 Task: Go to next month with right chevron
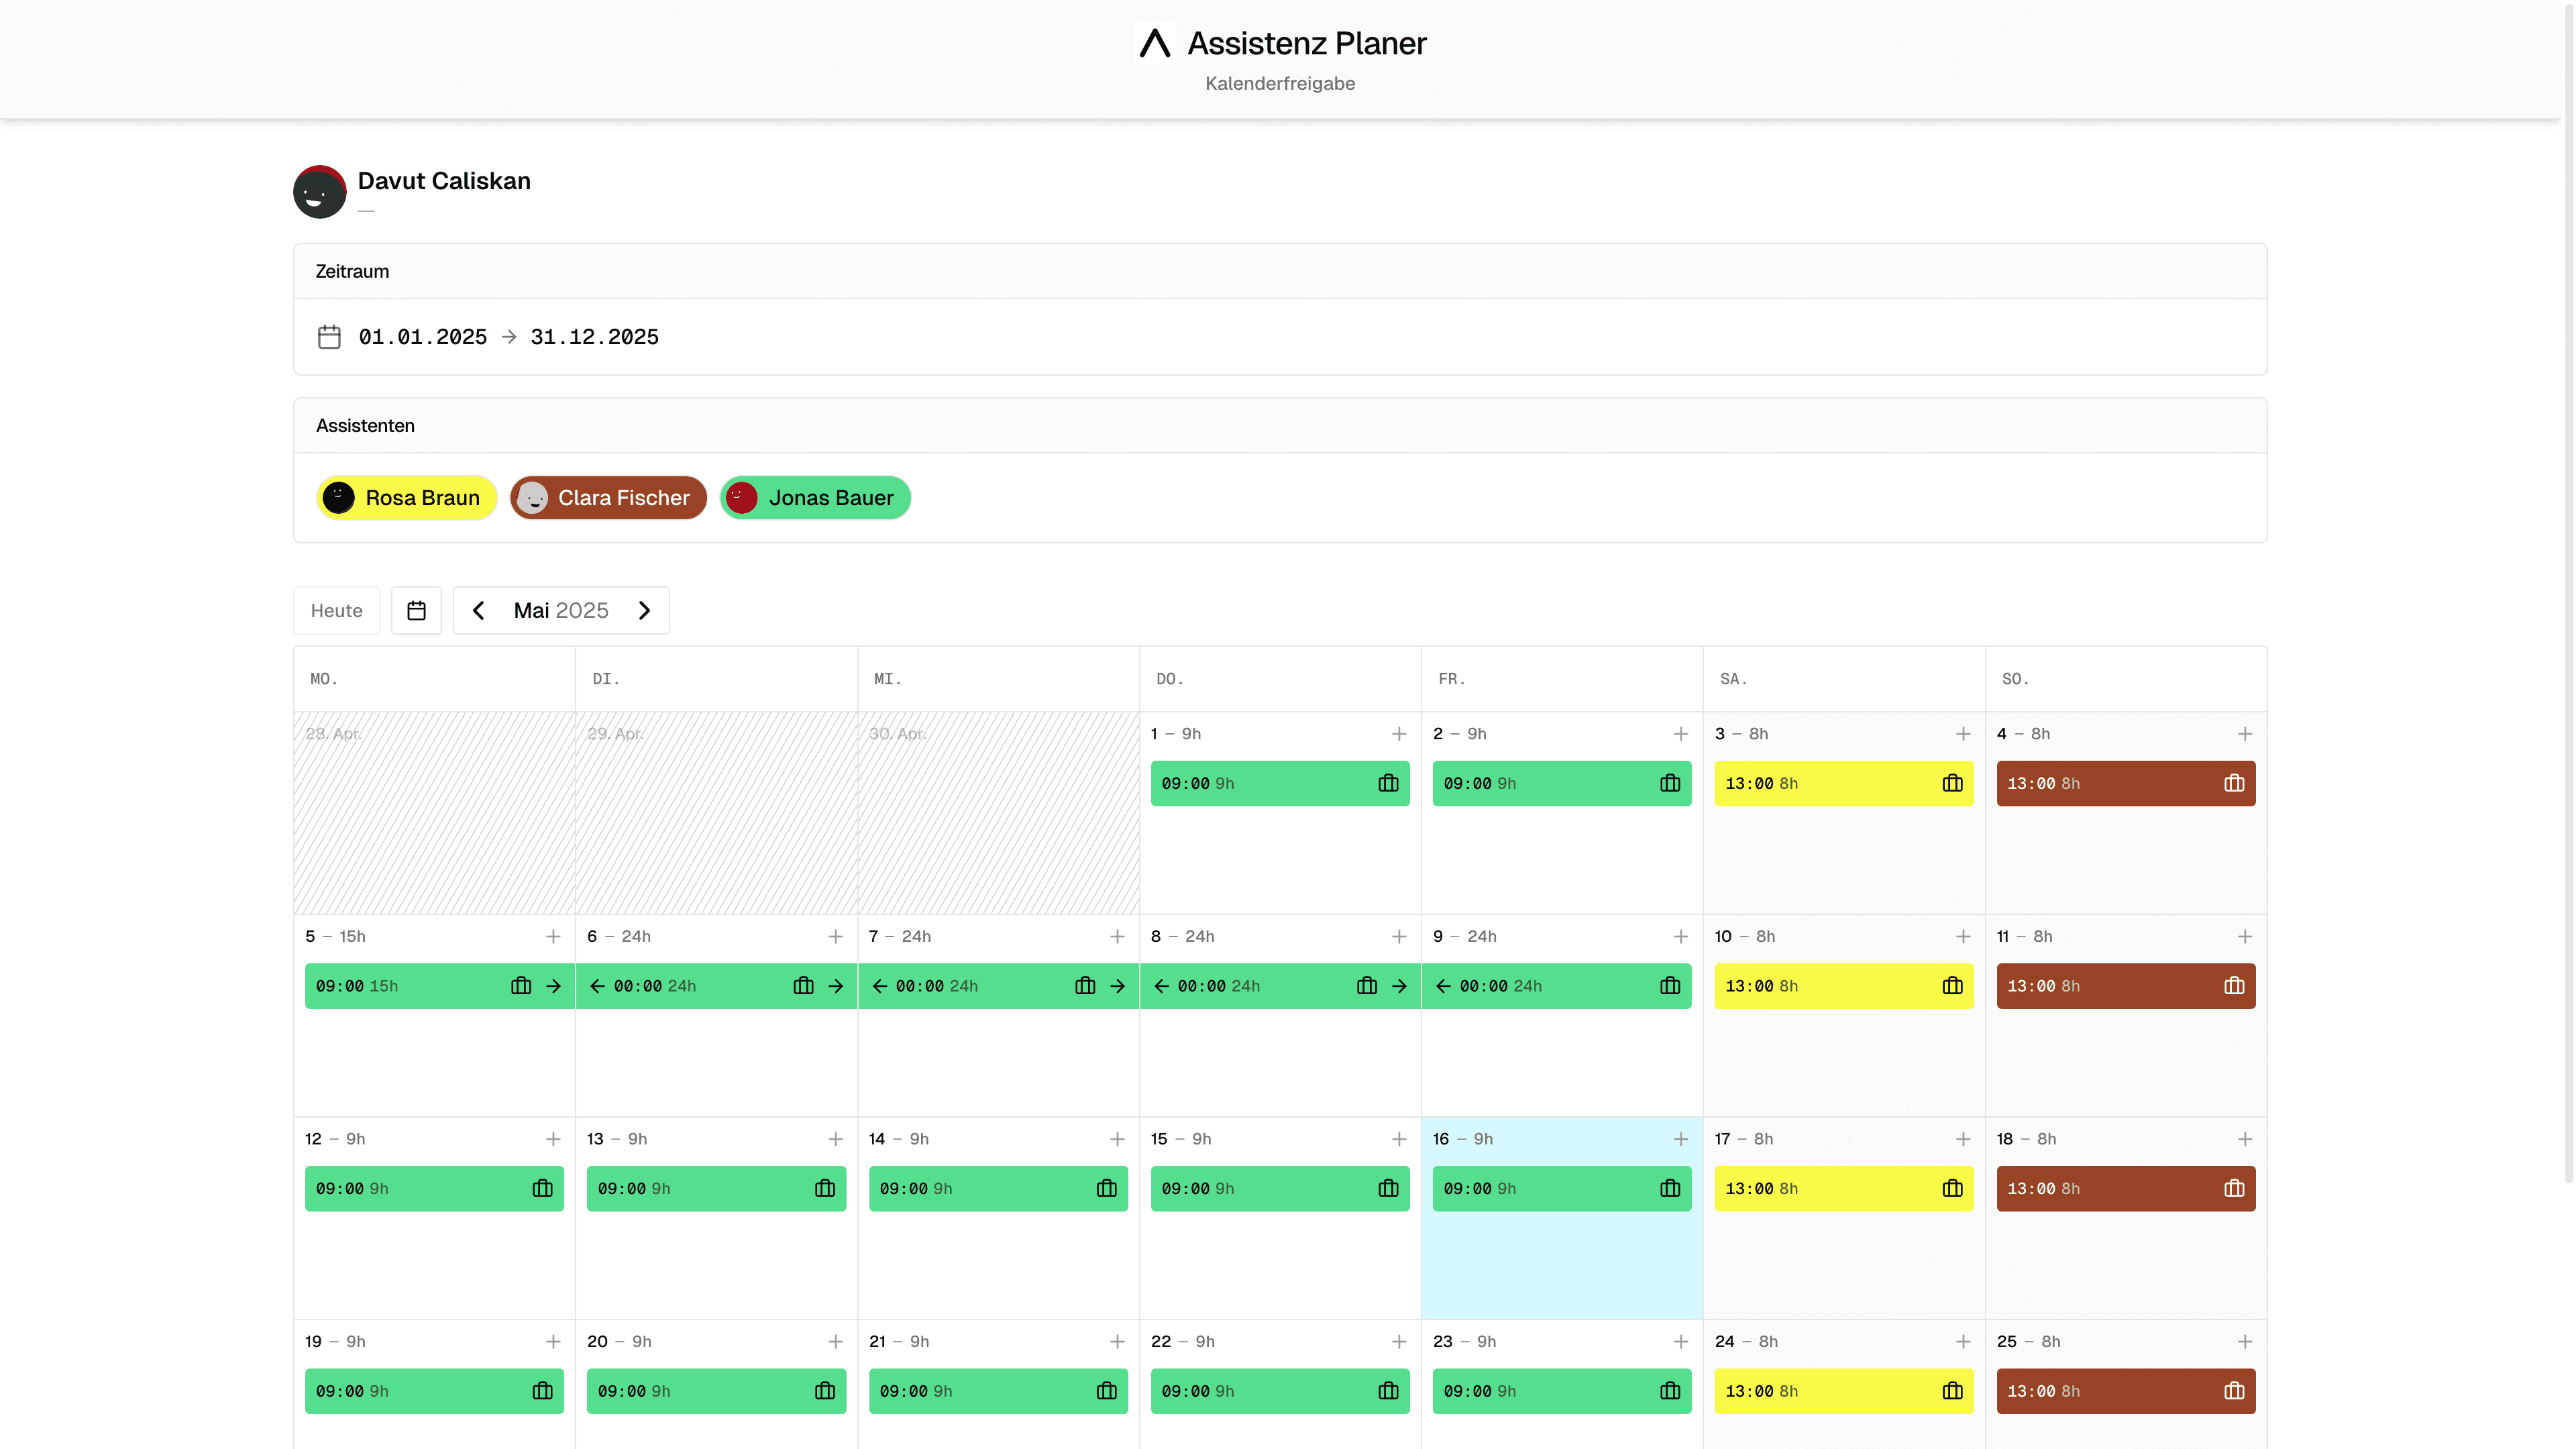pyautogui.click(x=644, y=610)
